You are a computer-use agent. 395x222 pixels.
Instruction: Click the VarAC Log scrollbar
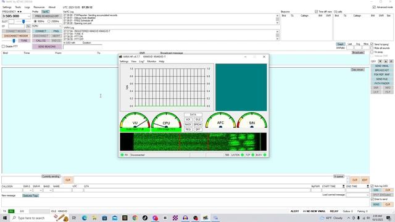click(x=277, y=19)
